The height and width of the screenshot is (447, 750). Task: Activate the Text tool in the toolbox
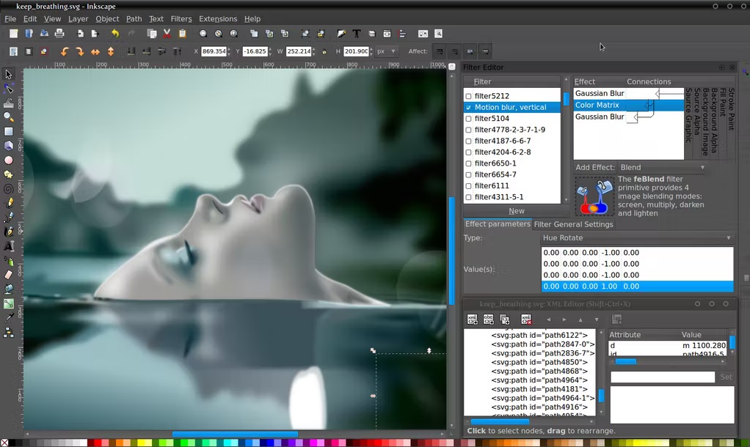coord(9,246)
